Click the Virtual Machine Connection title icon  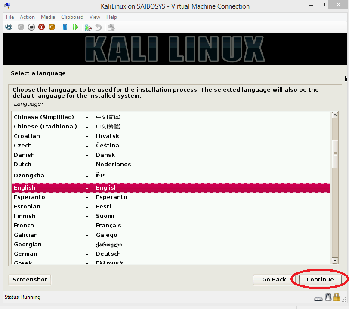[x=7, y=6]
